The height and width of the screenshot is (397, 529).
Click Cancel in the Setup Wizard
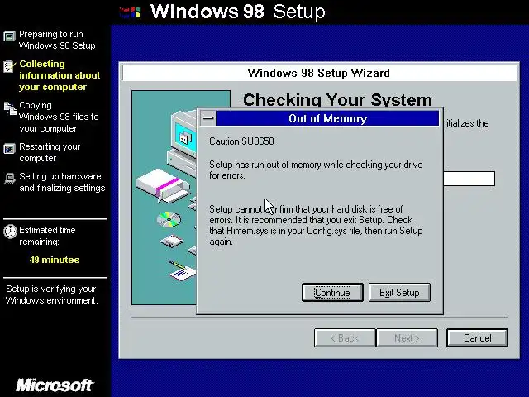(x=477, y=338)
